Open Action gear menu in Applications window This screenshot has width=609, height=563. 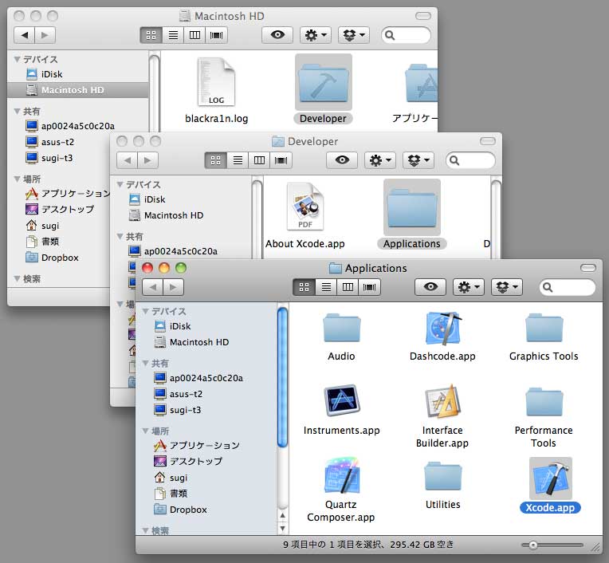point(468,287)
